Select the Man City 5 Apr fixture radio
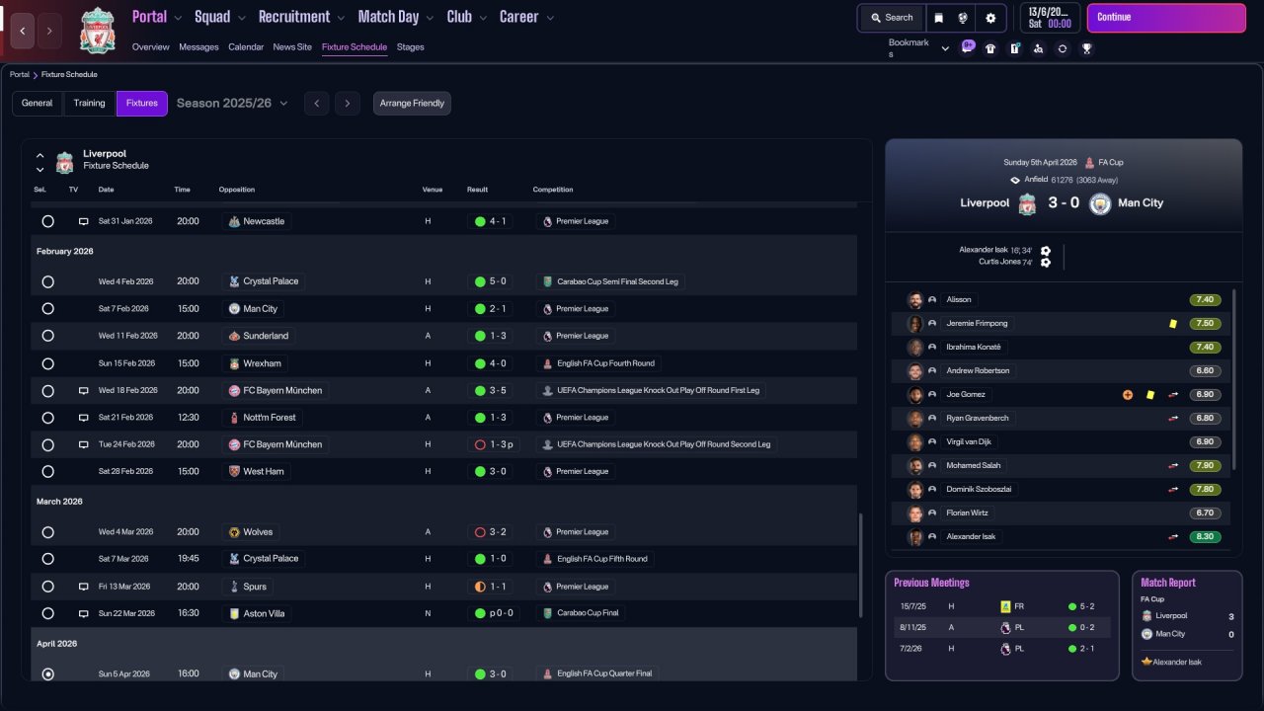This screenshot has width=1264, height=711. (x=47, y=674)
